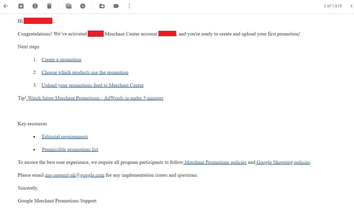Go to the newer email with the chevron
Screen dimensions: 354x208
(351, 6)
